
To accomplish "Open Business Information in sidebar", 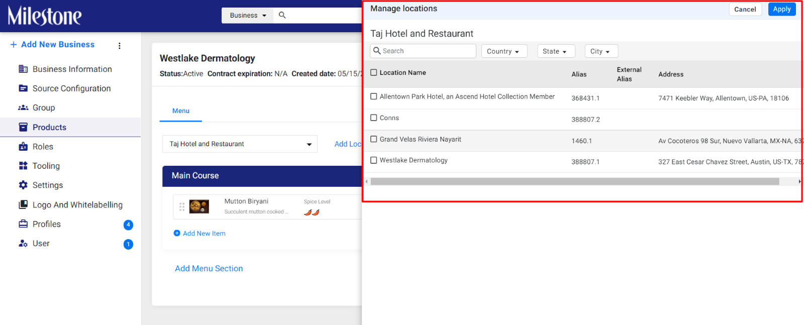I will point(72,69).
